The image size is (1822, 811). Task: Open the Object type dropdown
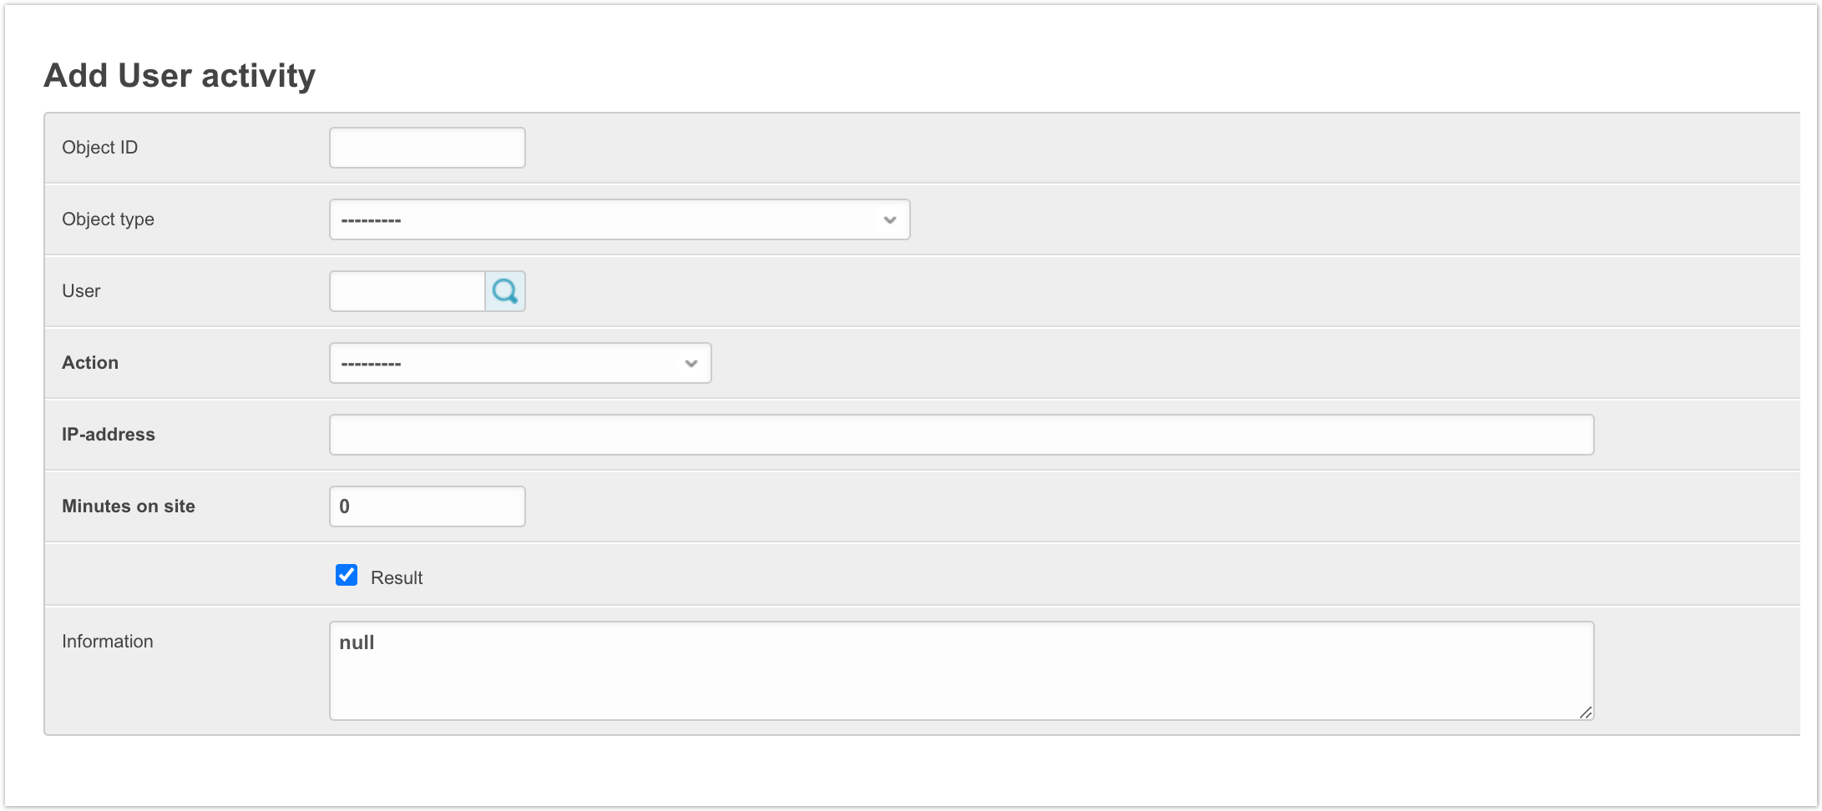619,219
